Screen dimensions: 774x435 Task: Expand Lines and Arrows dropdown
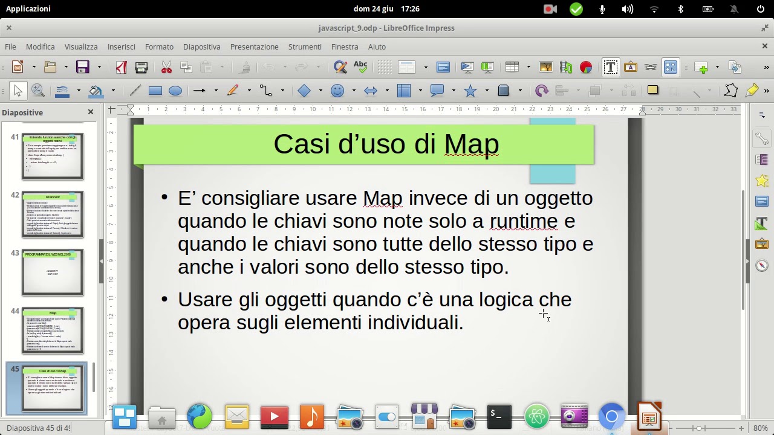pyautogui.click(x=215, y=91)
